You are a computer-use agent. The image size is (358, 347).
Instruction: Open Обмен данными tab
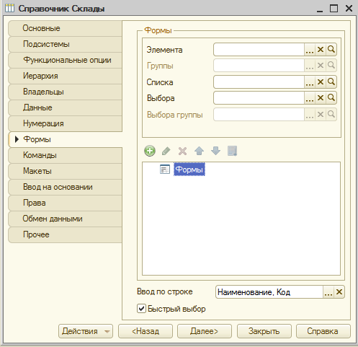pos(65,219)
